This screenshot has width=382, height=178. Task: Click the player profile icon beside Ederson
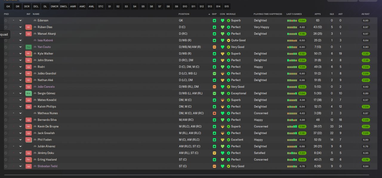coord(35,20)
